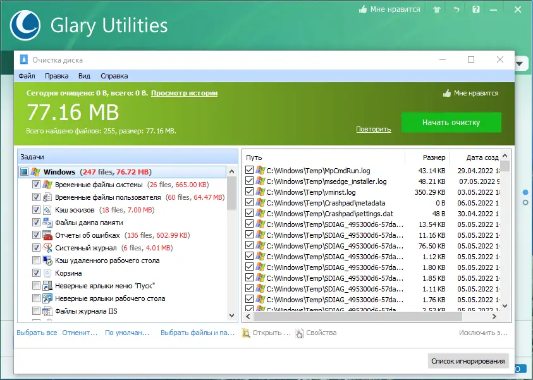Click file icon of vminst.log row

click(260, 192)
